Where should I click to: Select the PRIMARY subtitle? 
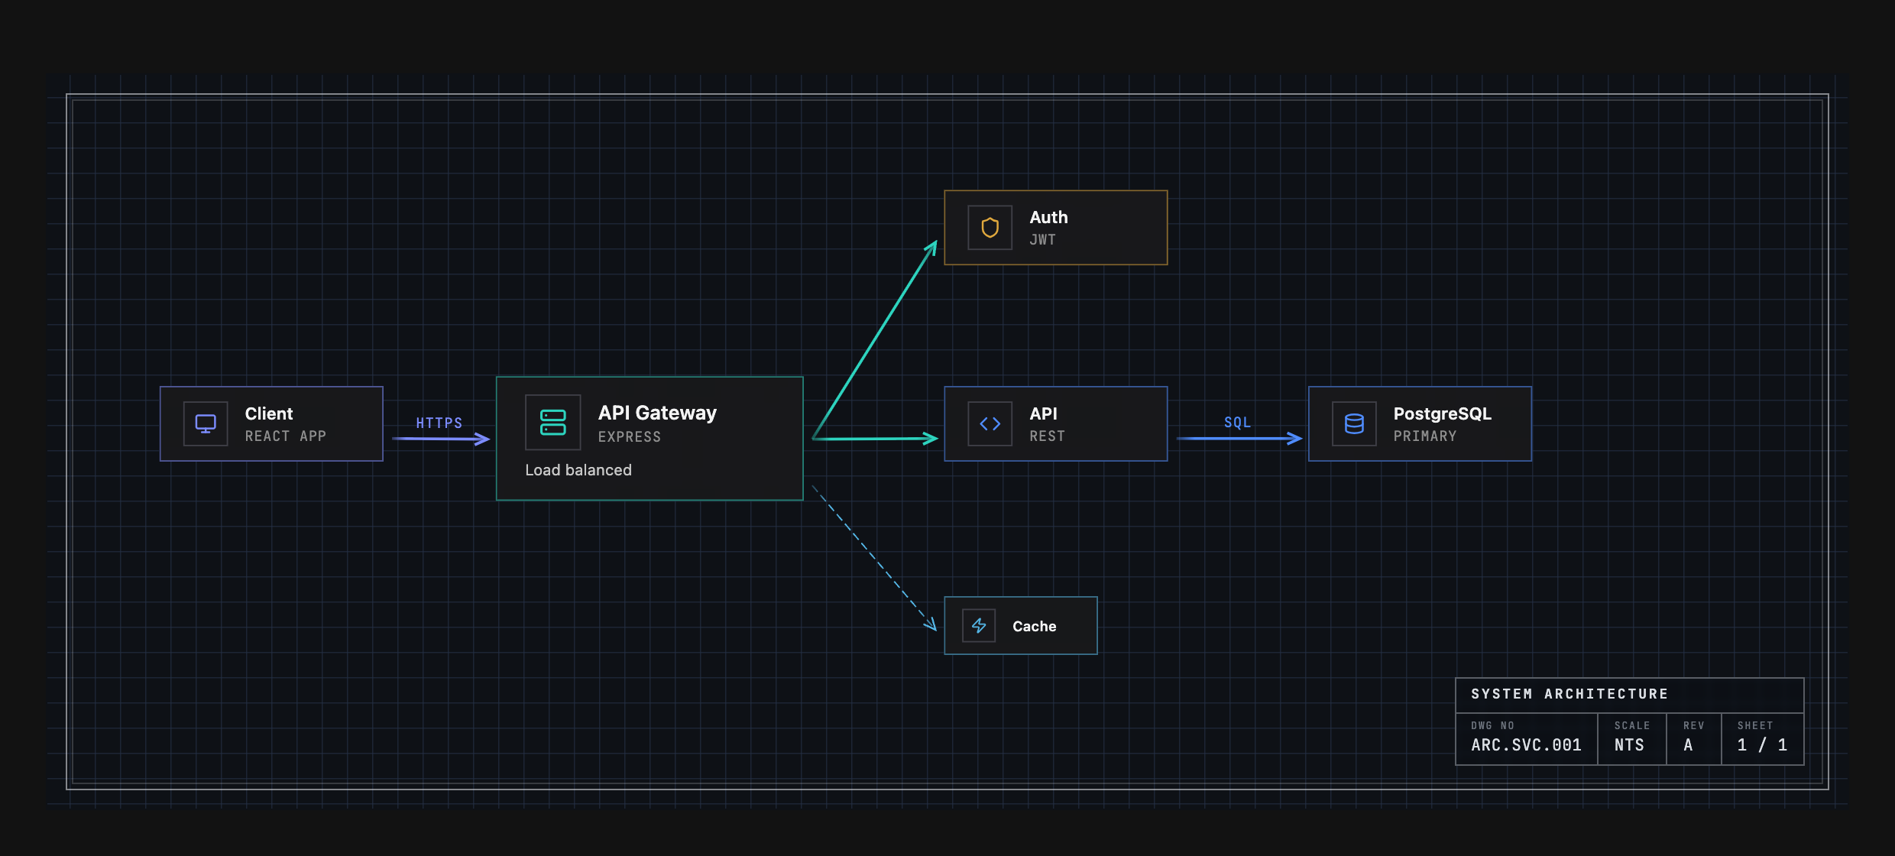coord(1424,436)
